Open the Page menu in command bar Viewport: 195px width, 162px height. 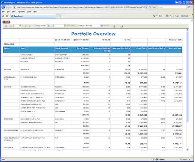pos(176,16)
